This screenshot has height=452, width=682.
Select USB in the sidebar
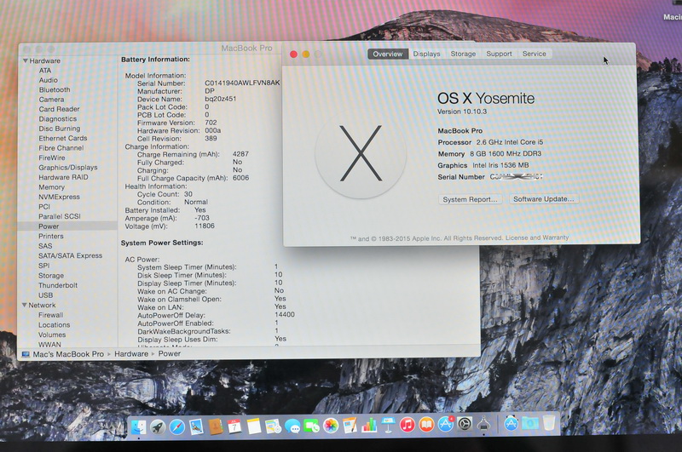tap(46, 295)
